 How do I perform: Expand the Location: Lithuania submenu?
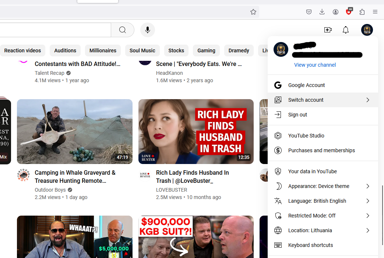click(323, 230)
